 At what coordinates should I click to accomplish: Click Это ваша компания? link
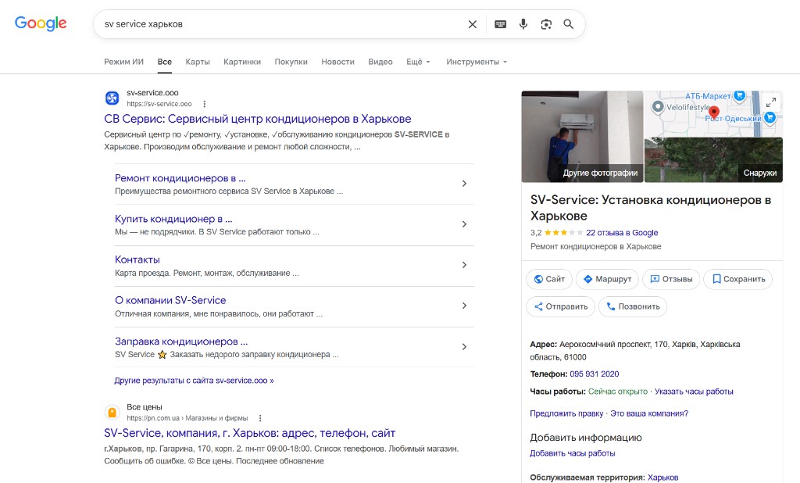[x=649, y=413]
